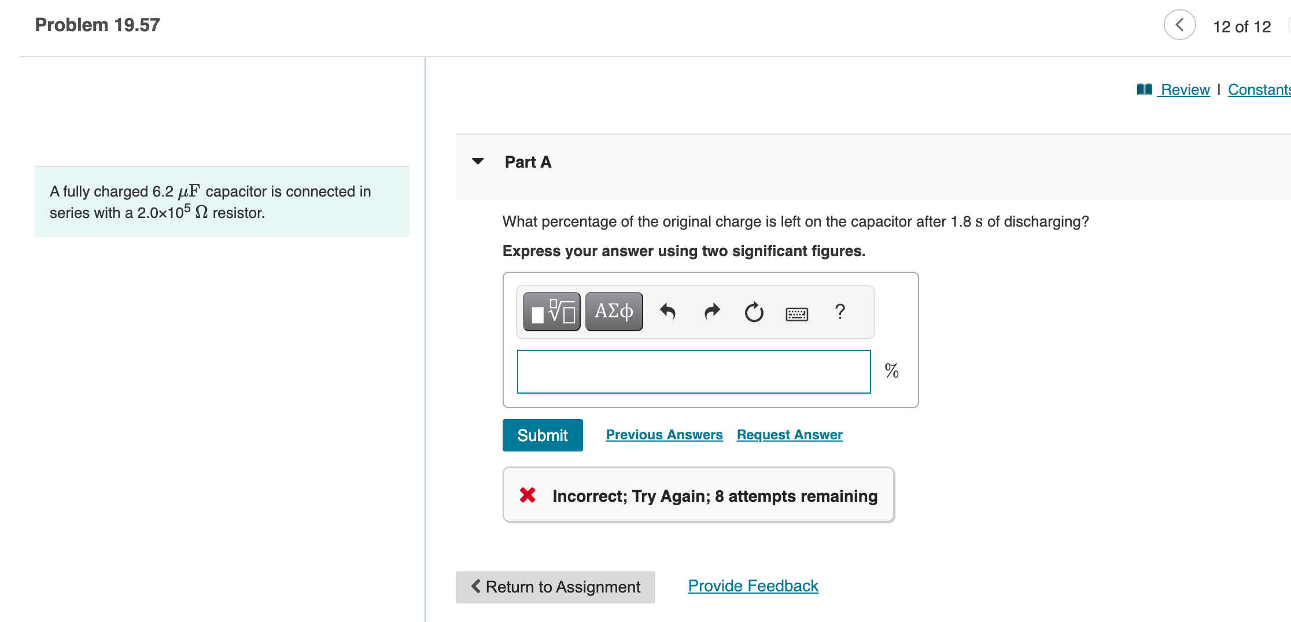The width and height of the screenshot is (1291, 622).
Task: Collapse the Part A section
Action: click(478, 161)
